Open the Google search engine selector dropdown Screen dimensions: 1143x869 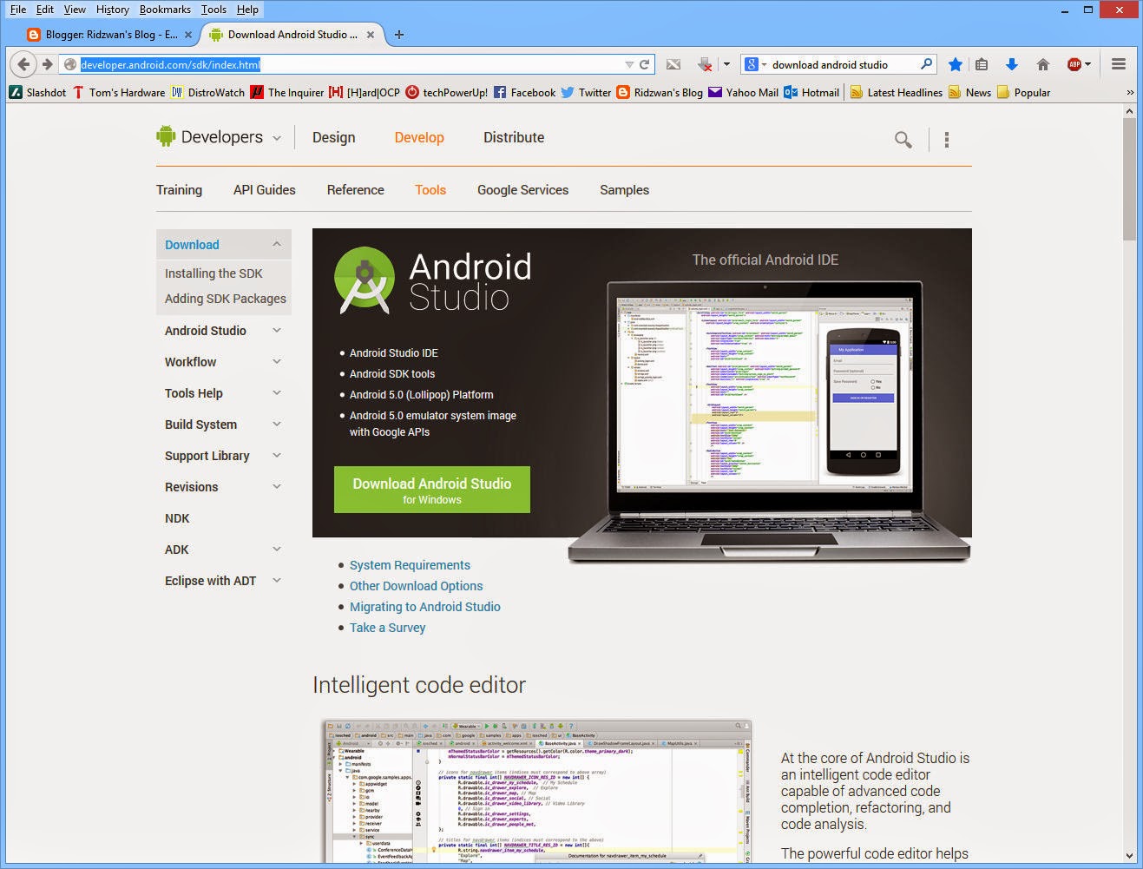click(x=755, y=64)
